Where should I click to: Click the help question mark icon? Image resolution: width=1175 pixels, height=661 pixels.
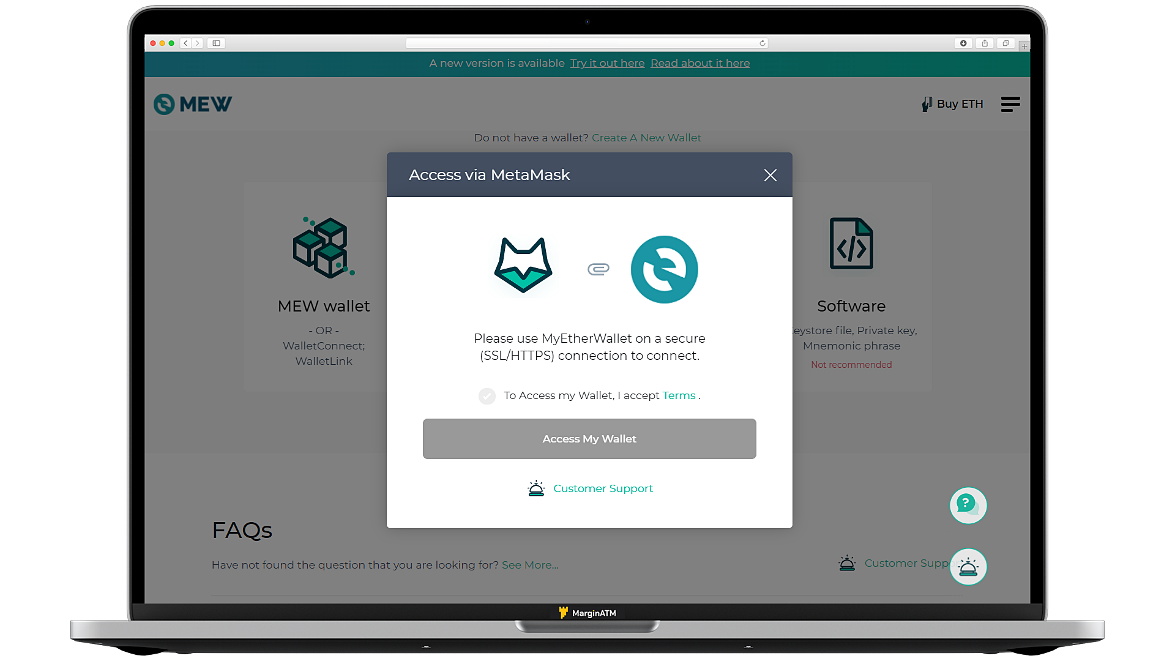(x=968, y=504)
